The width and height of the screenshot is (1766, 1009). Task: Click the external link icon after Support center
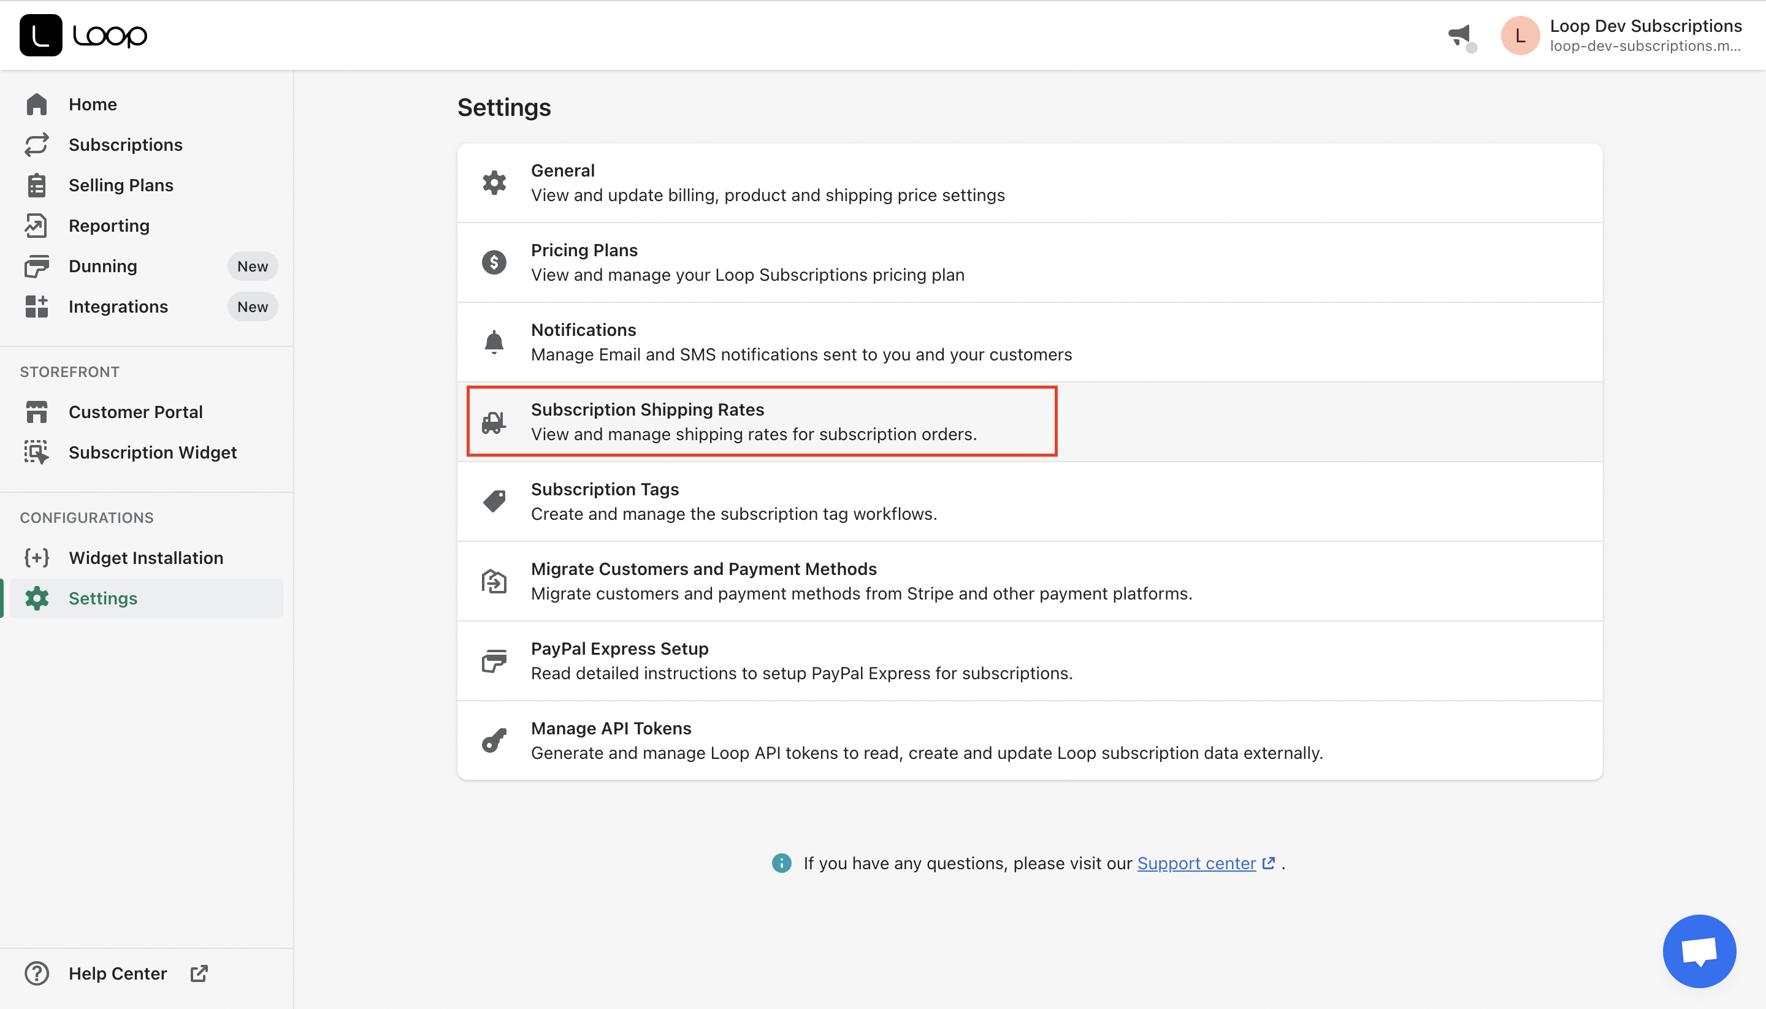tap(1268, 864)
